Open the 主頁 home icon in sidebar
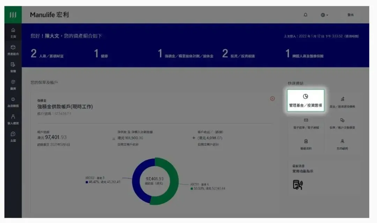377x223 pixels. (13, 33)
